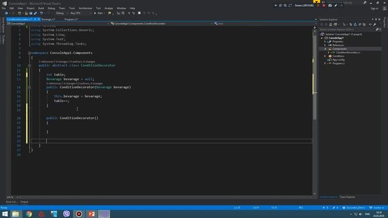Click the comment out lines toolbar icon
388x218 pixels.
coord(129,13)
